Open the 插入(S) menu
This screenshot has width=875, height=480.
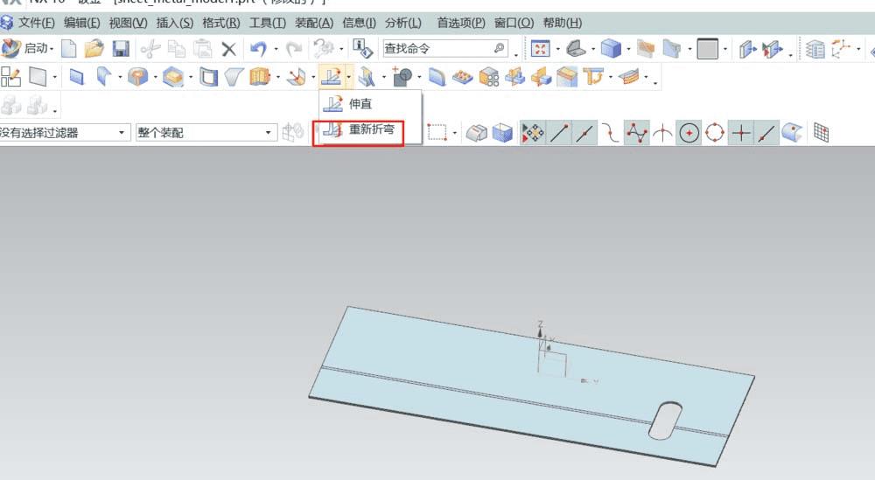coord(175,23)
